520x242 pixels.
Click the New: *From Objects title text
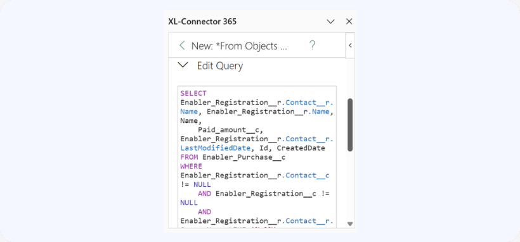click(x=239, y=46)
